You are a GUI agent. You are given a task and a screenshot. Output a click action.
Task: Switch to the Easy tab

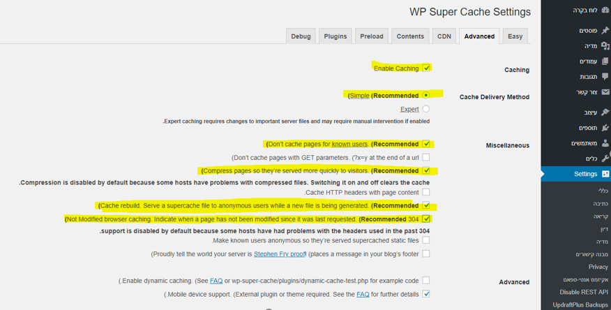[x=515, y=36]
